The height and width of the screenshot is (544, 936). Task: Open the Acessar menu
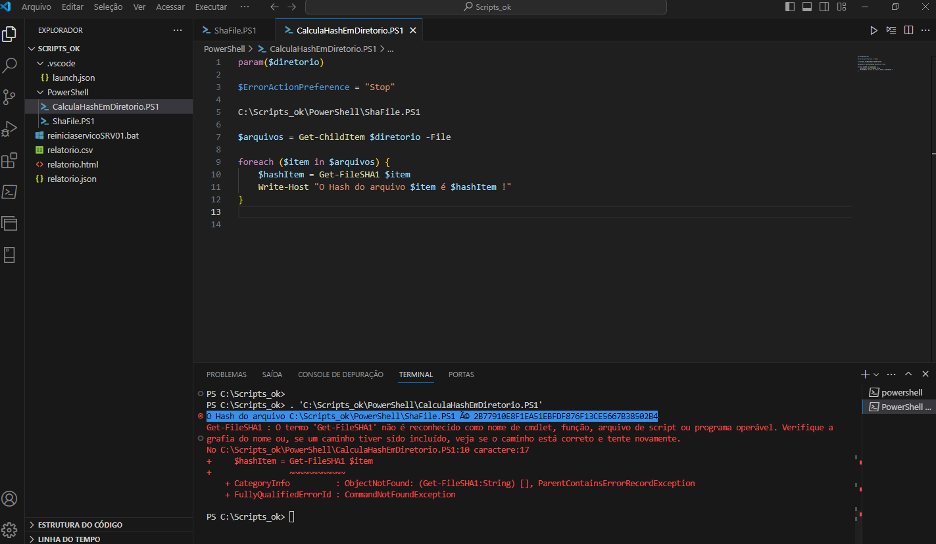point(170,7)
